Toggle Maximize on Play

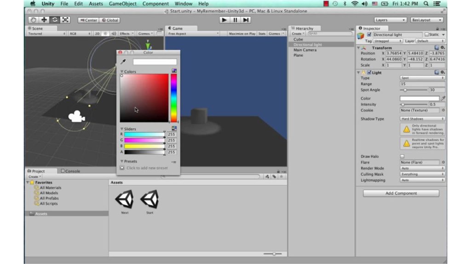pyautogui.click(x=242, y=33)
